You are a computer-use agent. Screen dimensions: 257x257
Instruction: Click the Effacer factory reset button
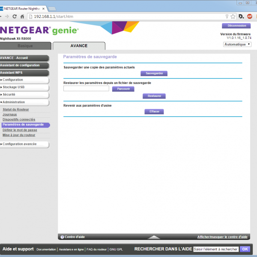point(154,112)
